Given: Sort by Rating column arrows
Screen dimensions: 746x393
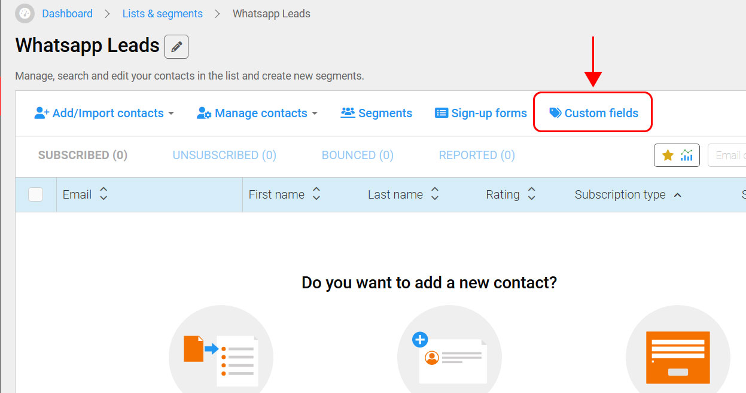Looking at the screenshot, I should (531, 194).
